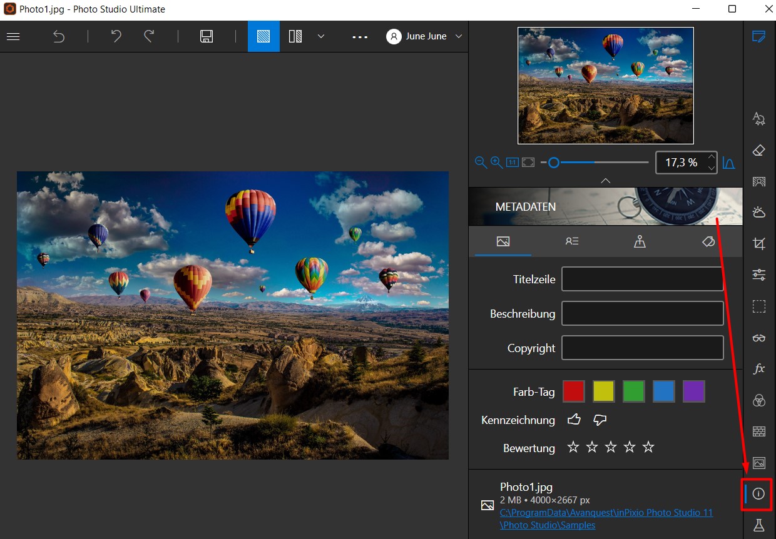This screenshot has height=539, width=776.
Task: Open the Photo1.jpg file path link
Action: coord(606,519)
